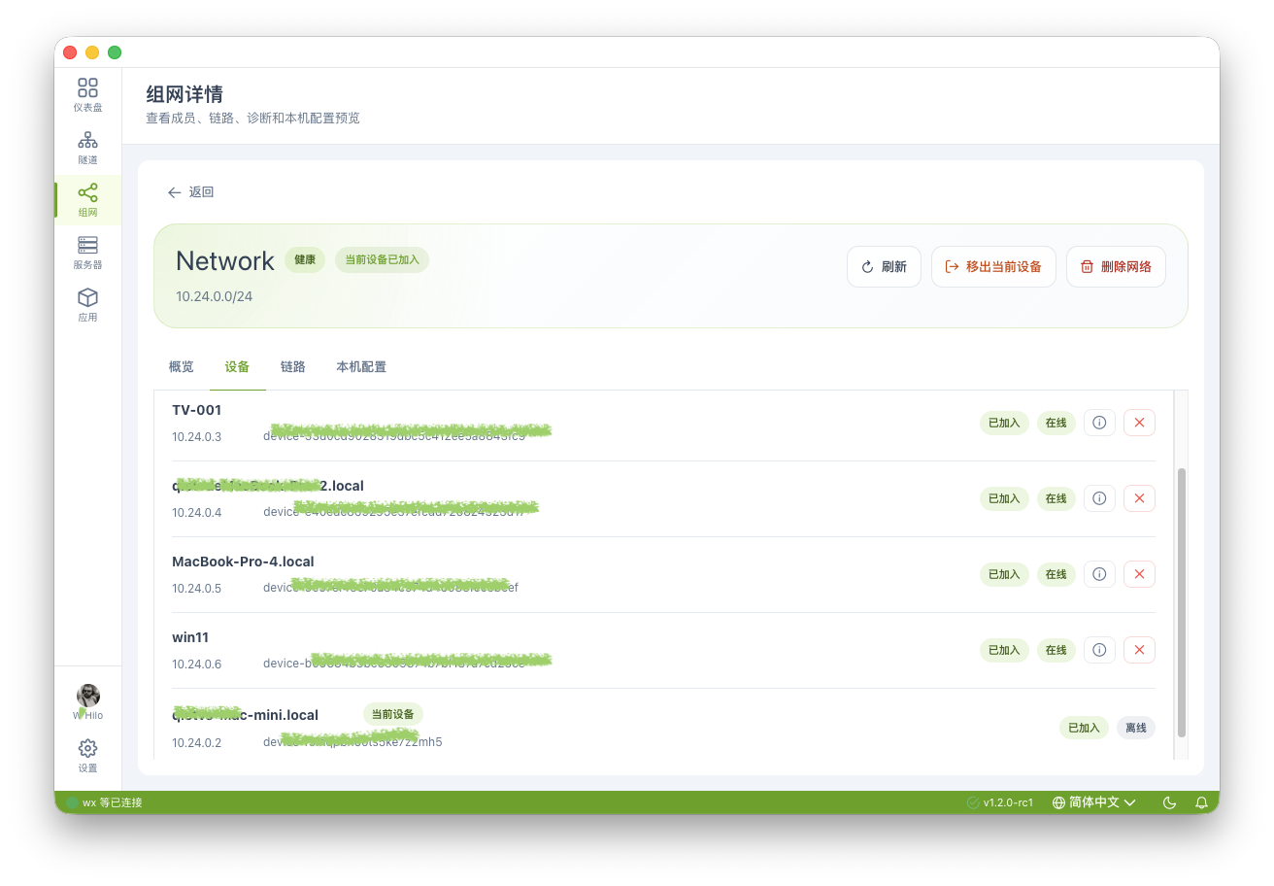Open the 简体中文 language dropdown
The width and height of the screenshot is (1274, 886).
[1094, 802]
